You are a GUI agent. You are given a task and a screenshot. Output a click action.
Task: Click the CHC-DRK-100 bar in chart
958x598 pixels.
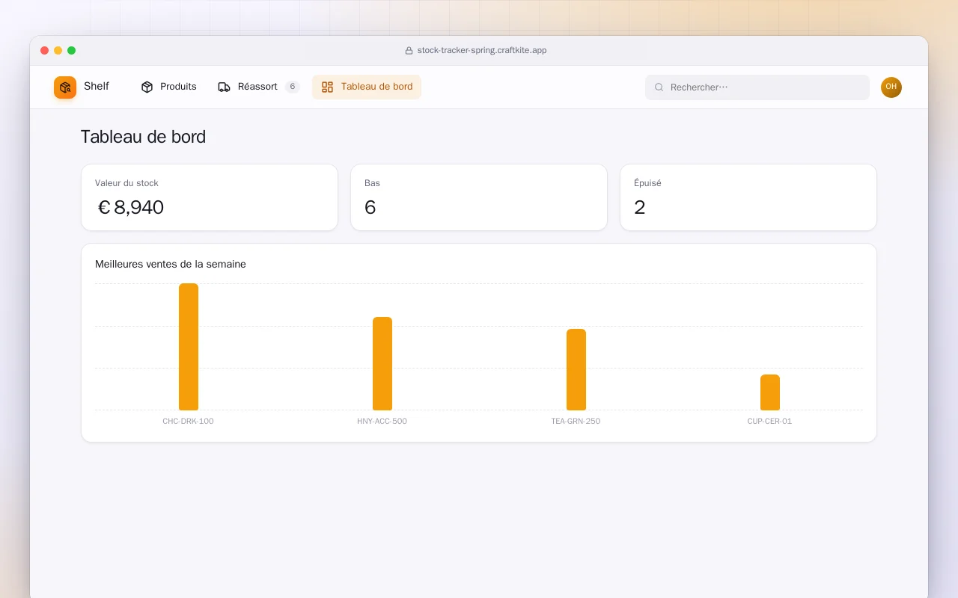189,347
